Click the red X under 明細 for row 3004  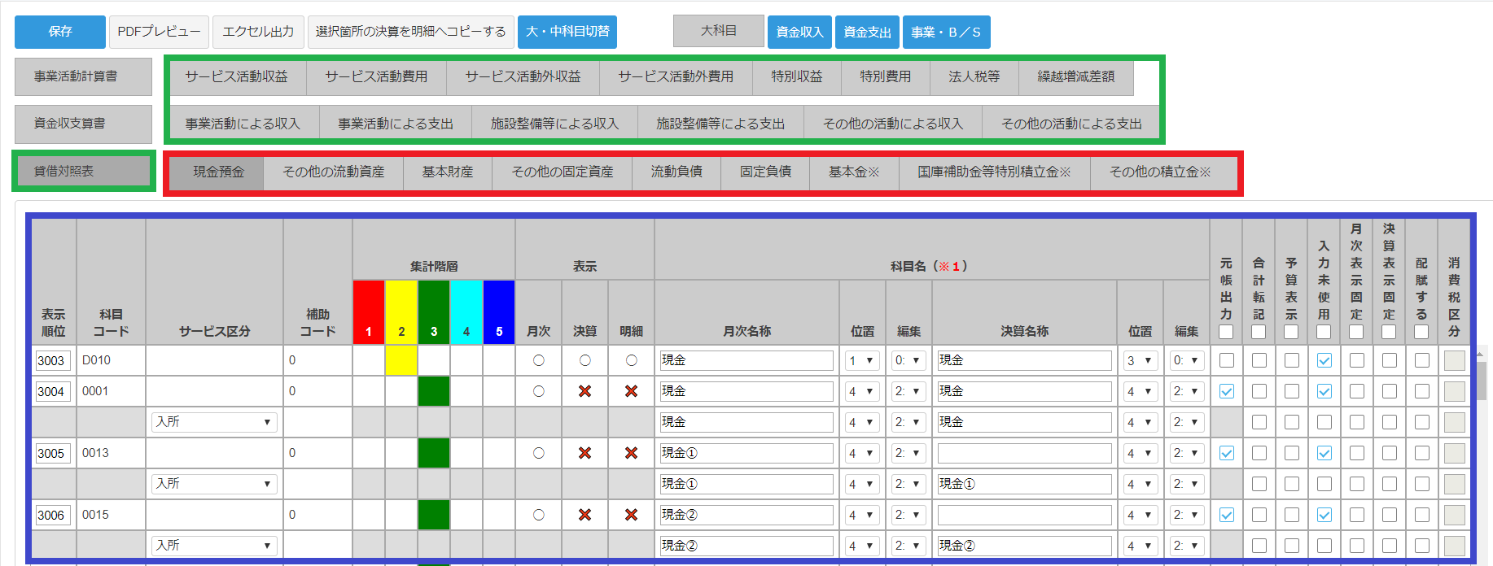click(x=631, y=391)
